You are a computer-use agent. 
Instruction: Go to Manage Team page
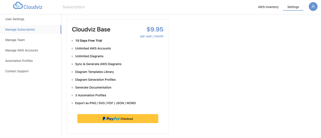pyautogui.click(x=15, y=40)
